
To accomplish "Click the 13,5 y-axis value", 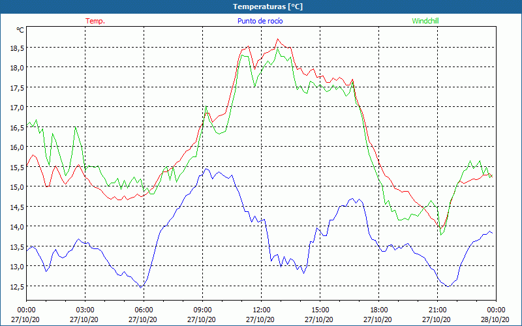I will pos(18,246).
